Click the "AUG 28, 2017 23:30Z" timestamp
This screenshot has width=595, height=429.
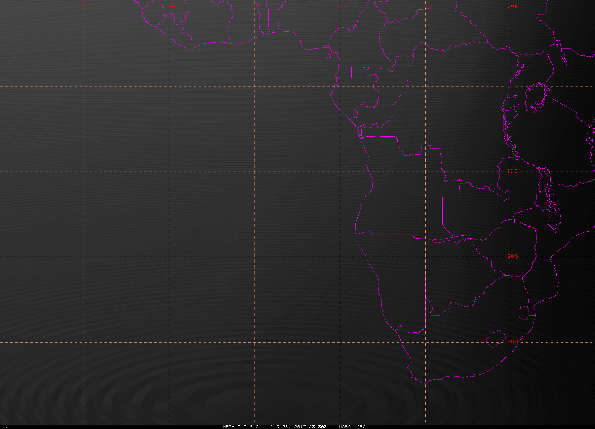(x=298, y=427)
